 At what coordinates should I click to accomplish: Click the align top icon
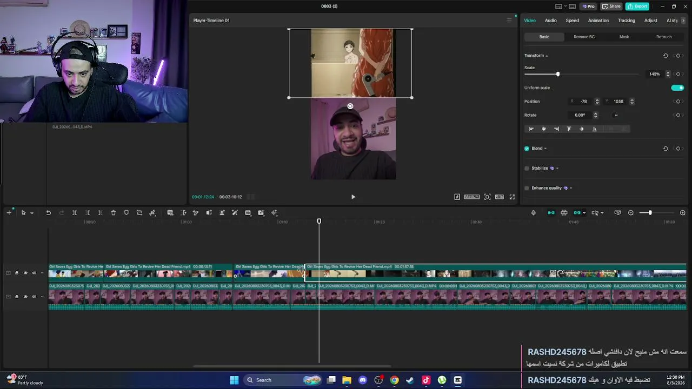tap(569, 129)
